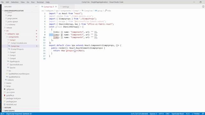205x115 pixels.
Task: Open IComp1Props.ts file
Action: pyautogui.click(x=17, y=49)
